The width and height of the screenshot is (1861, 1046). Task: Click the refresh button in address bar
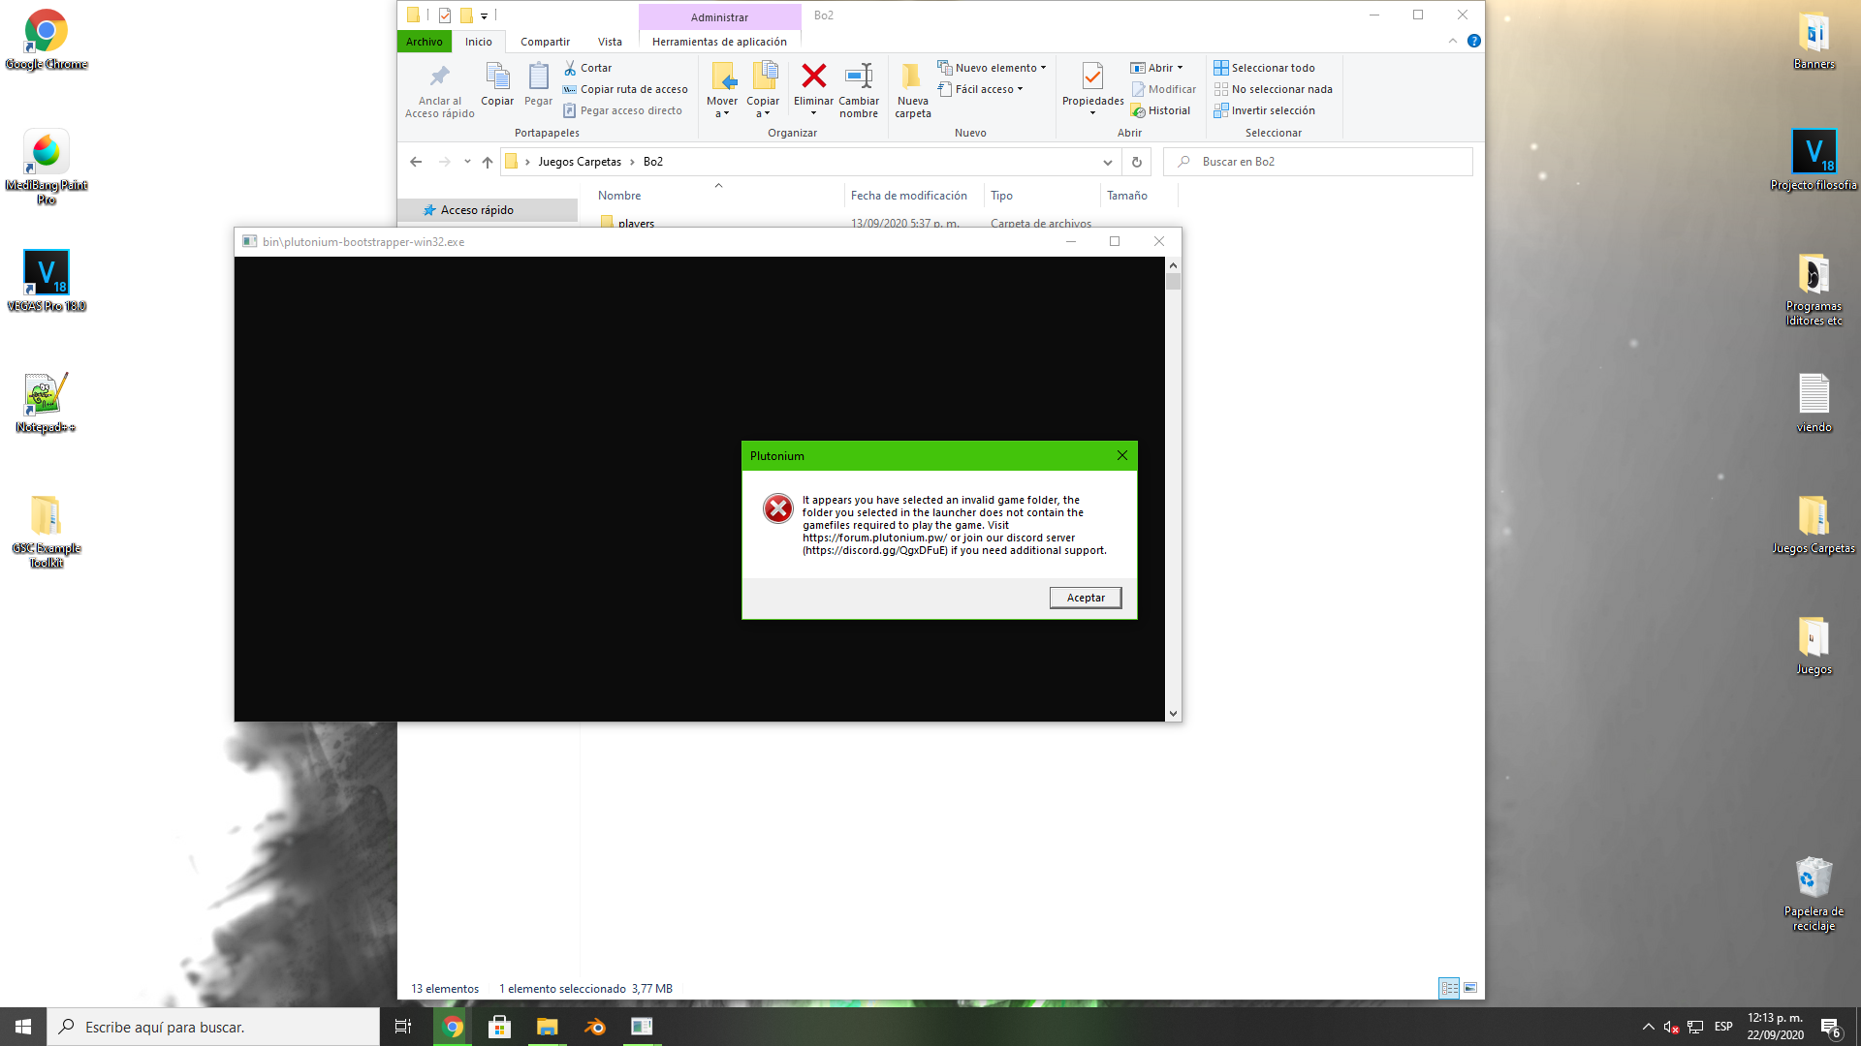tap(1136, 162)
